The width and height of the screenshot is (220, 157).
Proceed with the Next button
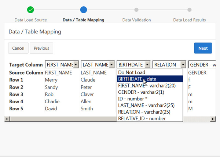[203, 48]
